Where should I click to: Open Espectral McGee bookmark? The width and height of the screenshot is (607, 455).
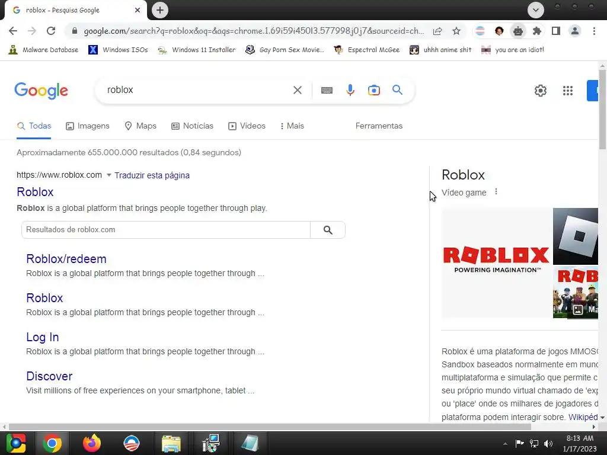(366, 50)
